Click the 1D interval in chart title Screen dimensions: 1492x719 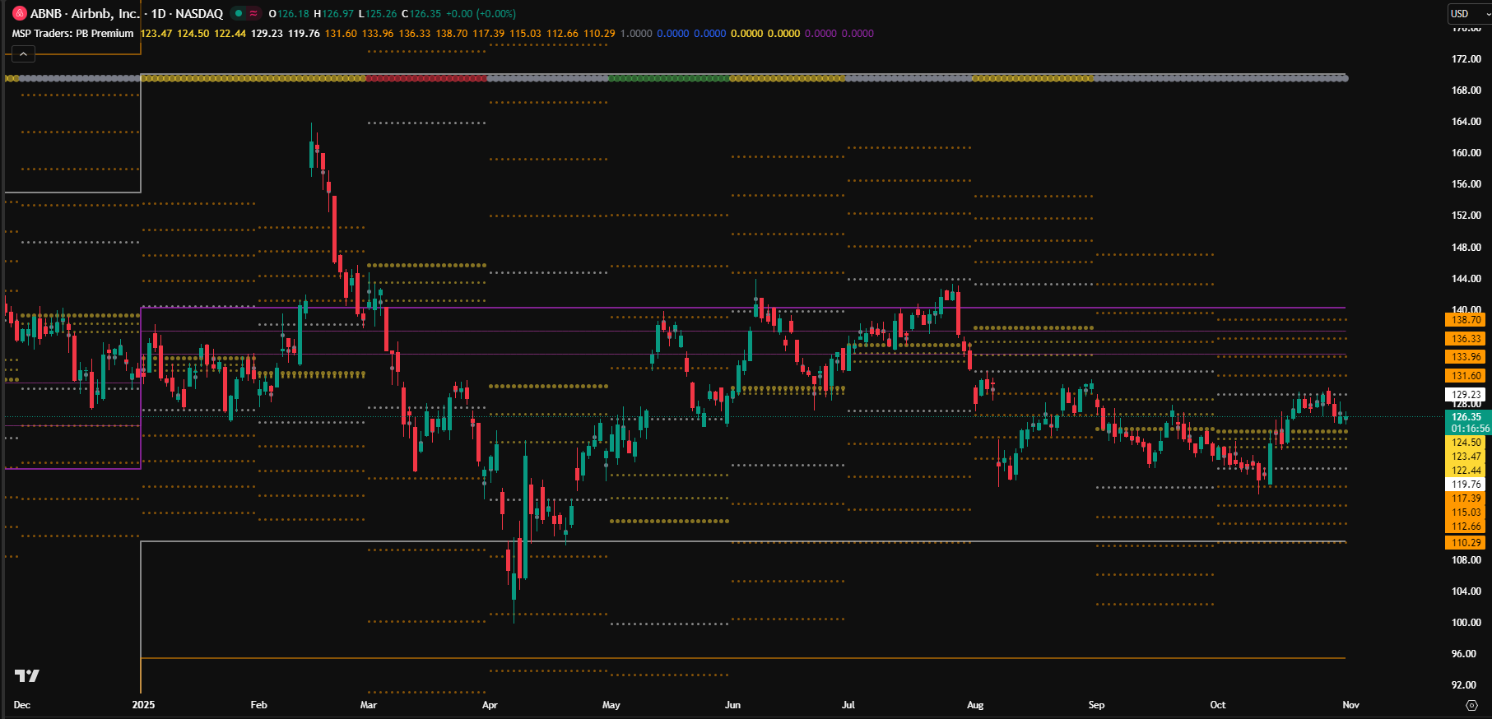pos(158,14)
